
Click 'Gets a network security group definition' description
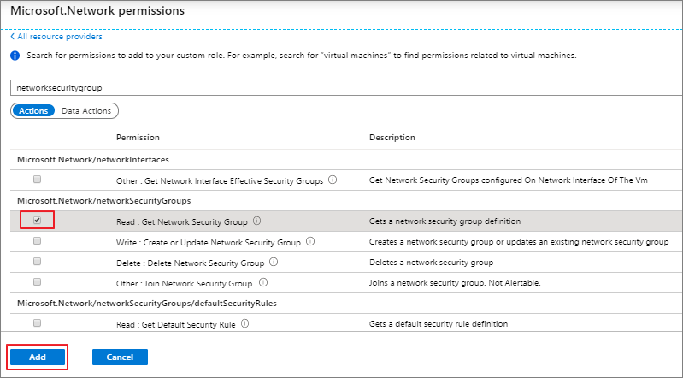(x=445, y=221)
